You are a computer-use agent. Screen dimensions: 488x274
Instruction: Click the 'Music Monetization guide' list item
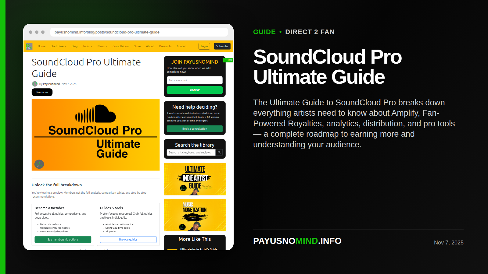coord(120,224)
